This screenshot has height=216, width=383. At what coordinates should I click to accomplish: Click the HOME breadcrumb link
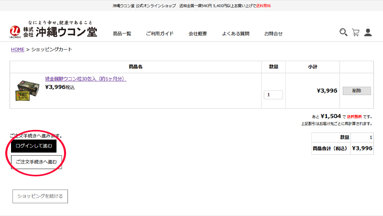click(17, 49)
